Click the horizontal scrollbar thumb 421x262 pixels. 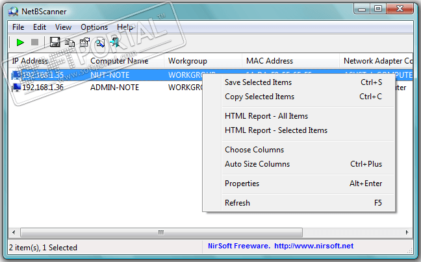click(x=161, y=232)
